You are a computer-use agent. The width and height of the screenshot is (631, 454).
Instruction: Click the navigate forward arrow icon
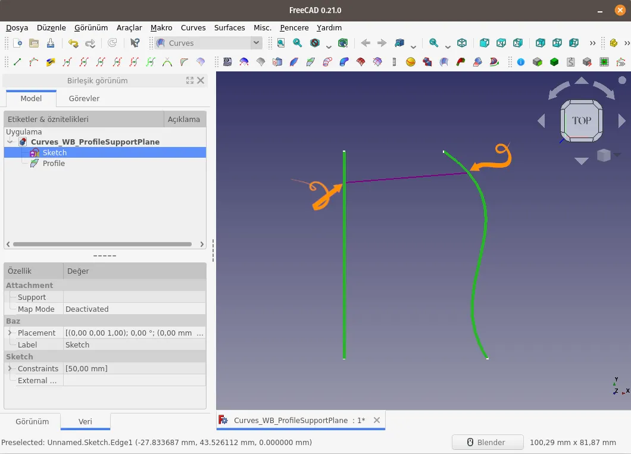[382, 43]
